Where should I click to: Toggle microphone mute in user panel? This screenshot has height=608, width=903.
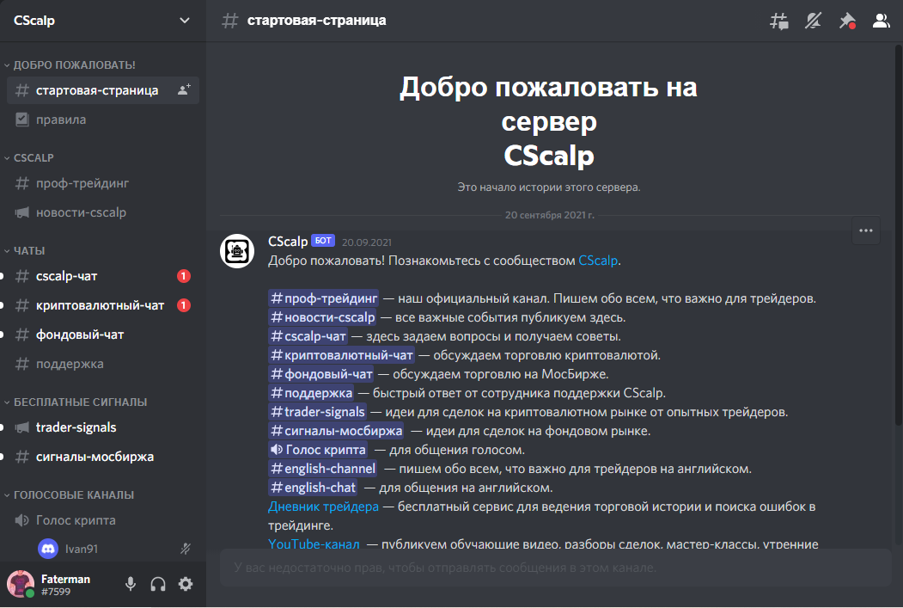point(131,584)
